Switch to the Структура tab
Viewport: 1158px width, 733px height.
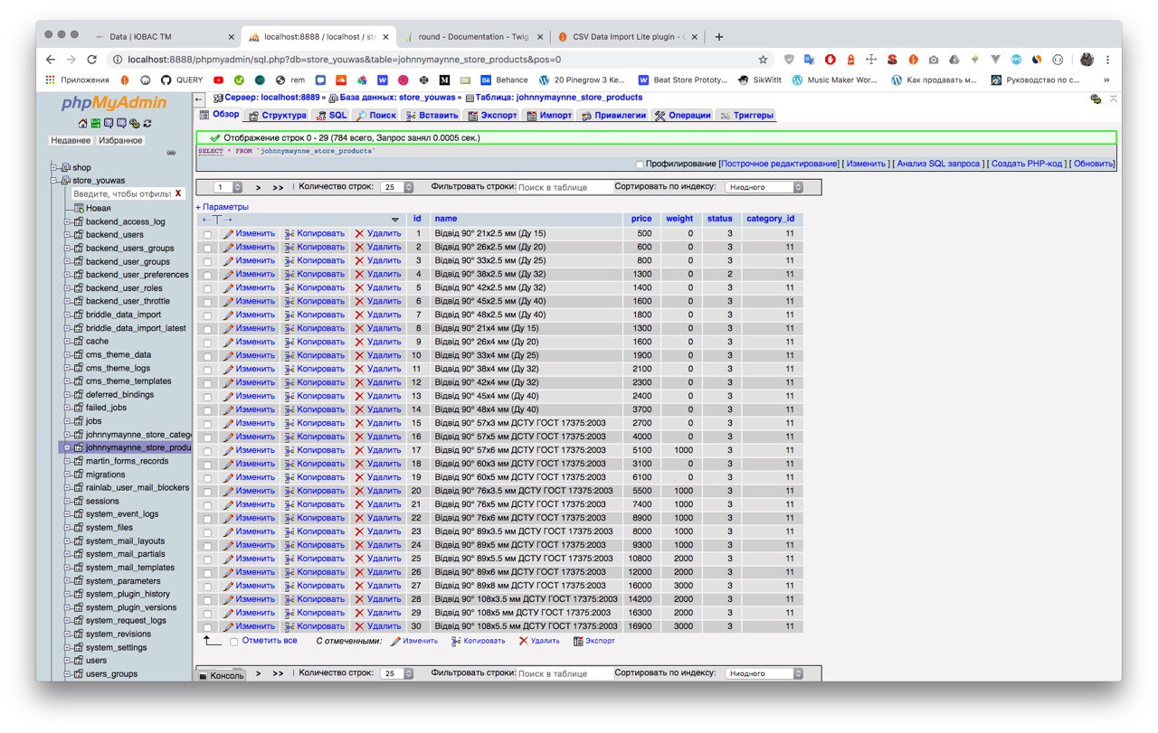pos(277,115)
